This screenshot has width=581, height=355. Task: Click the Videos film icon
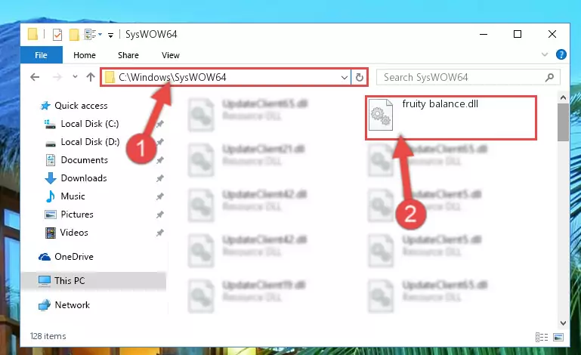coord(51,233)
